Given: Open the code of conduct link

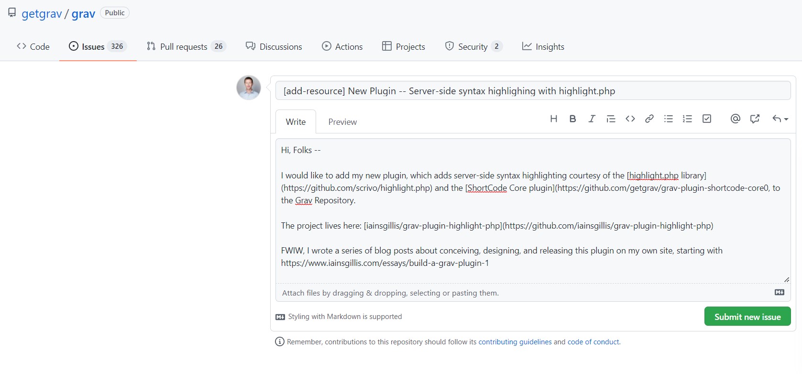Looking at the screenshot, I should pos(593,342).
